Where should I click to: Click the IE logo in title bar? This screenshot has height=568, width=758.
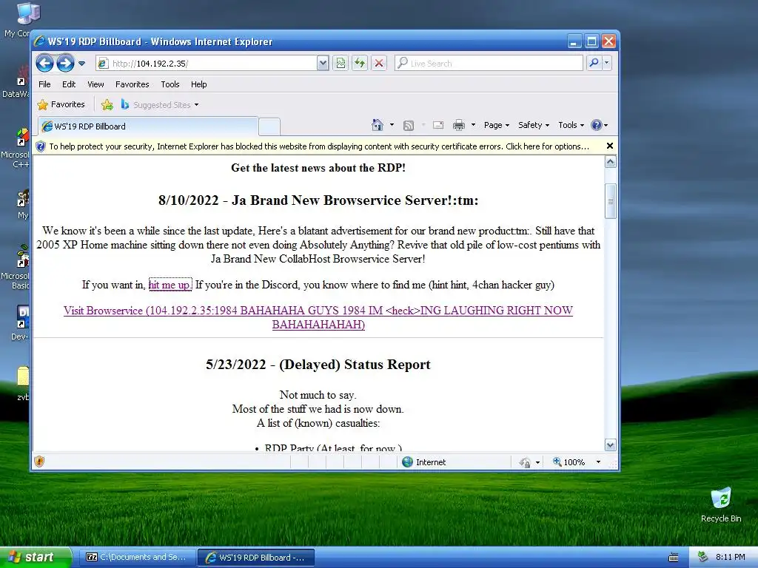click(x=39, y=41)
